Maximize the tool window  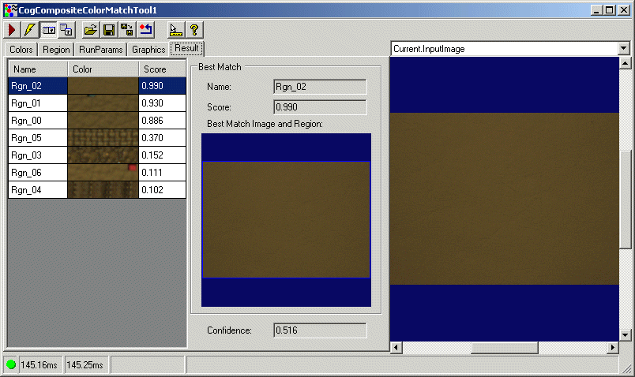click(x=610, y=10)
